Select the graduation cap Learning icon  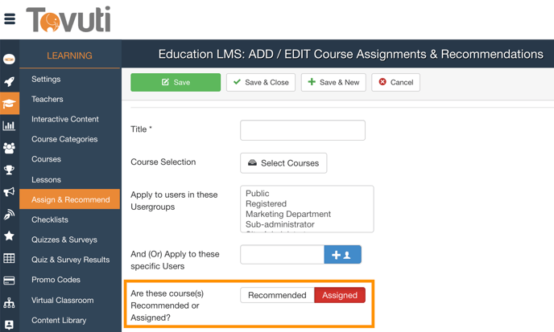point(9,104)
